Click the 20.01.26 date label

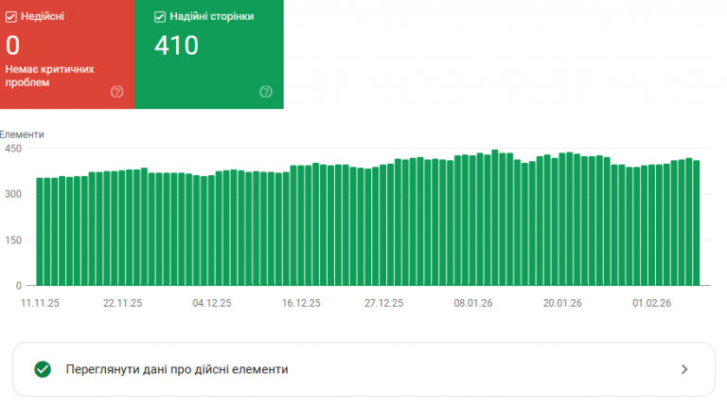pyautogui.click(x=562, y=303)
